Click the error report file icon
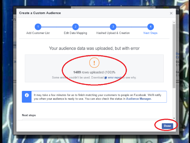This screenshot has height=143, width=190. [x=106, y=78]
